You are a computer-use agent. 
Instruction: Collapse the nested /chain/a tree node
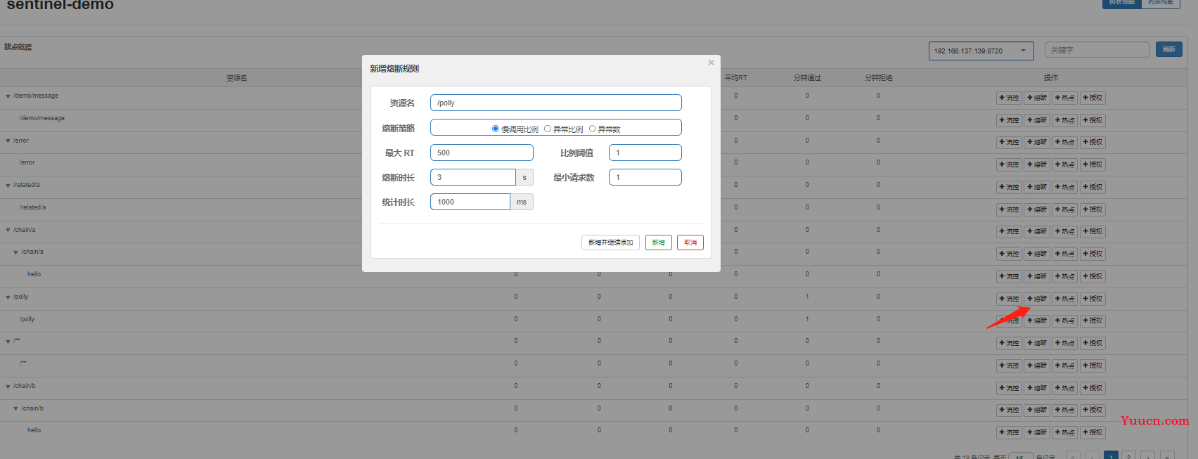(x=16, y=252)
